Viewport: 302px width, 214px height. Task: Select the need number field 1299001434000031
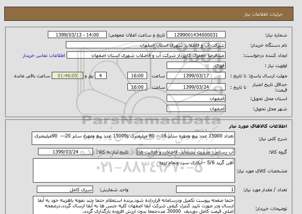pyautogui.click(x=196, y=35)
